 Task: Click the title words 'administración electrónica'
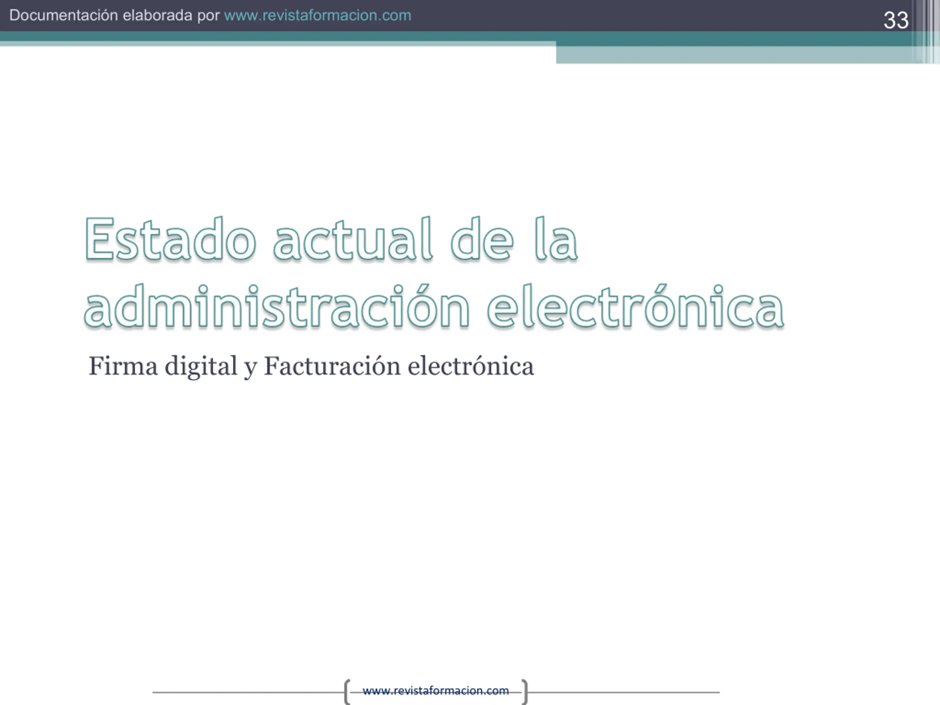(434, 306)
